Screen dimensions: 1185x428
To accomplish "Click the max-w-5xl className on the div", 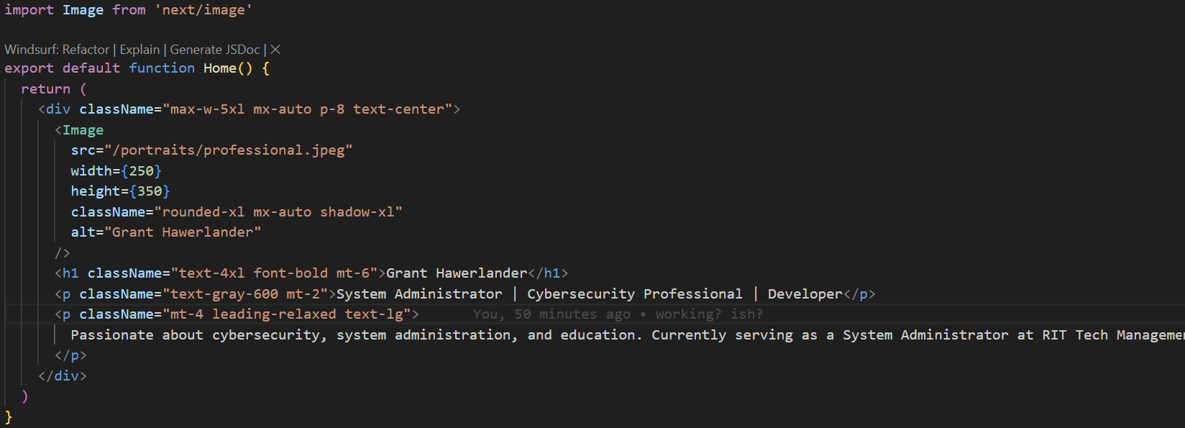I will [x=207, y=109].
